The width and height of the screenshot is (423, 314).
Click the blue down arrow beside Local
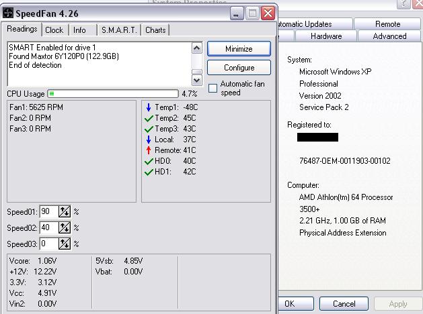click(149, 140)
